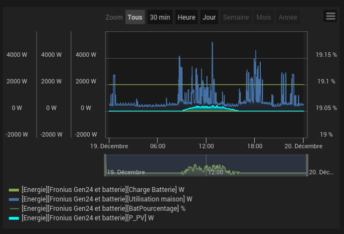
Task: Toggle the BatPourcentage series visibility
Action: 103,209
